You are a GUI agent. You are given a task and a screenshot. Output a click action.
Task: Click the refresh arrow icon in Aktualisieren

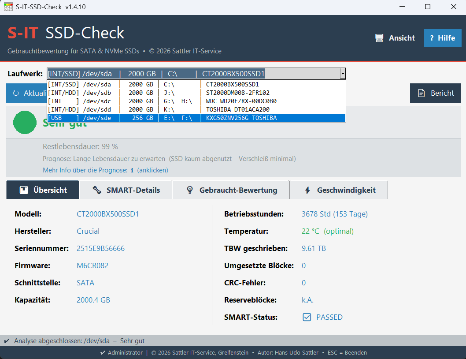click(x=16, y=93)
